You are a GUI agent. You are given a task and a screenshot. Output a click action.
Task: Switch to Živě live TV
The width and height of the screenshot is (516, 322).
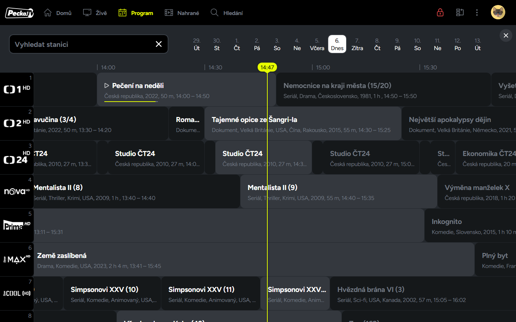pos(95,13)
